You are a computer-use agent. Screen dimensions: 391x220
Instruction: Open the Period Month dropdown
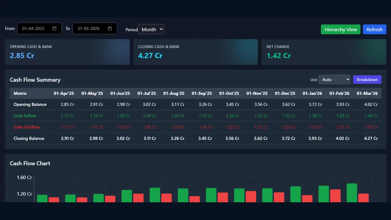pos(151,29)
